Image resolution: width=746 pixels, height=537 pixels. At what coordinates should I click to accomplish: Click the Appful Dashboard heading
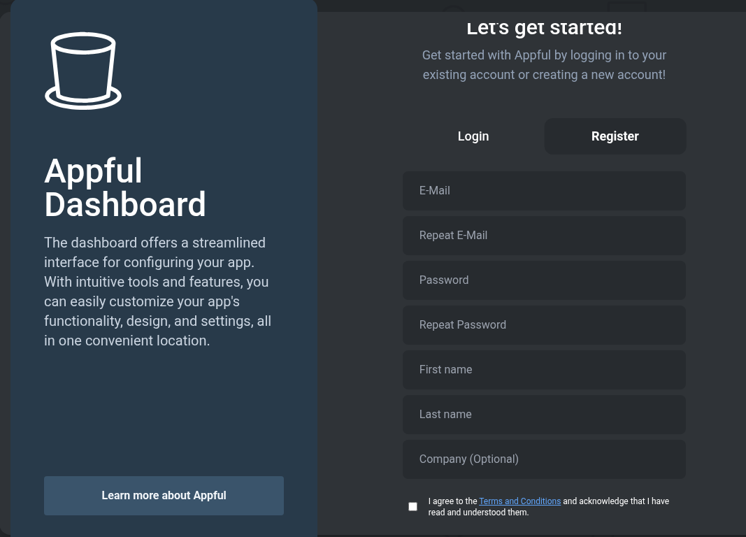[x=125, y=187]
